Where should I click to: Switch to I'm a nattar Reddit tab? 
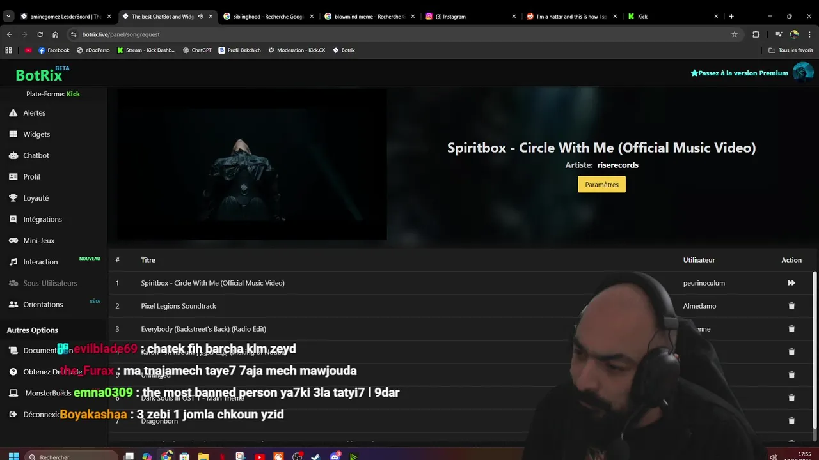[571, 17]
